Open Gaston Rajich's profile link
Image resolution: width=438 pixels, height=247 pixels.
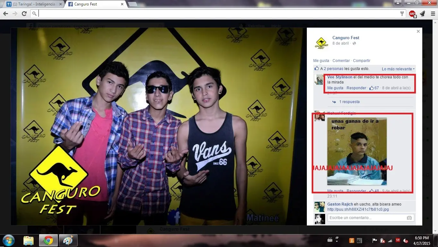pyautogui.click(x=340, y=204)
